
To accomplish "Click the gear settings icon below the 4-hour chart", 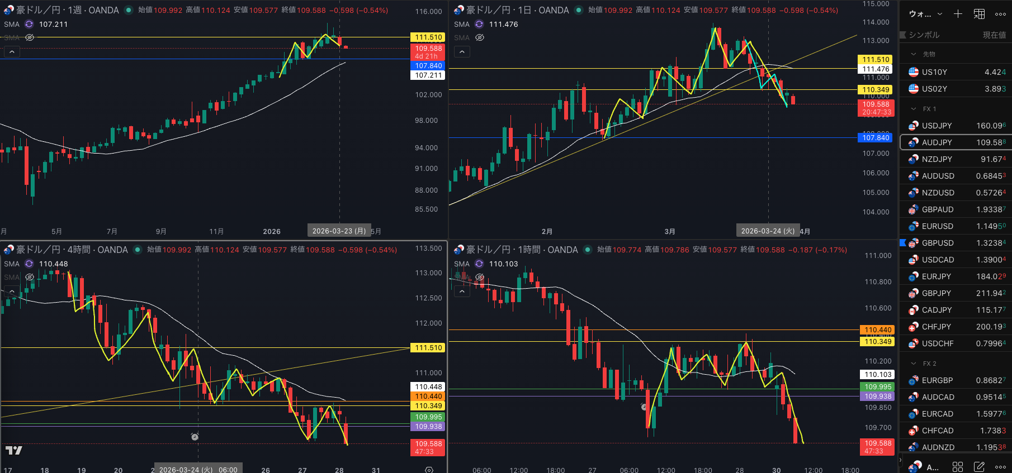I will coord(429,470).
